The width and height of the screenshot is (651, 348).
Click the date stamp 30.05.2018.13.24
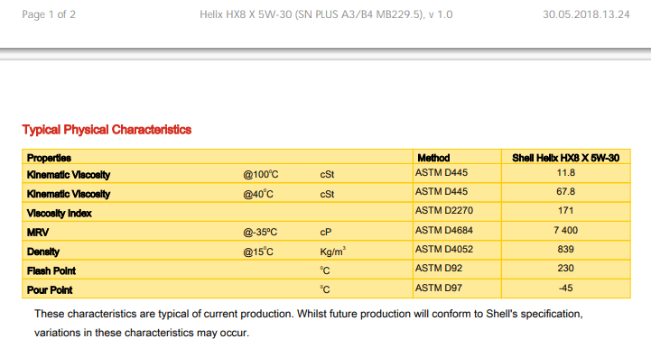tap(586, 14)
